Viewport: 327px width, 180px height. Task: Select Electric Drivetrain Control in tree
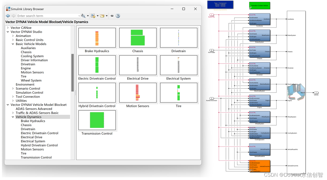pos(39,133)
